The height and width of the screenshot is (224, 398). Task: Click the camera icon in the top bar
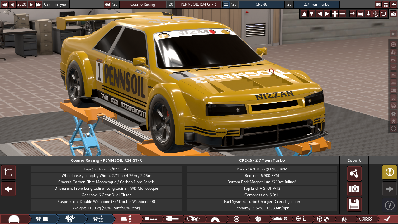coord(378,4)
